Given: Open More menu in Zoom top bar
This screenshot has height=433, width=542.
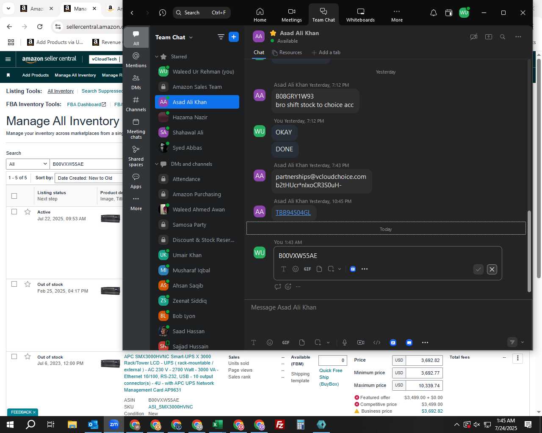Looking at the screenshot, I should [x=397, y=15].
